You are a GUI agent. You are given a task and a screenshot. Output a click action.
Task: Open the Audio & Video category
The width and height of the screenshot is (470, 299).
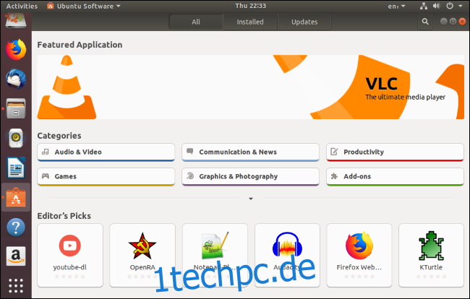pos(106,152)
